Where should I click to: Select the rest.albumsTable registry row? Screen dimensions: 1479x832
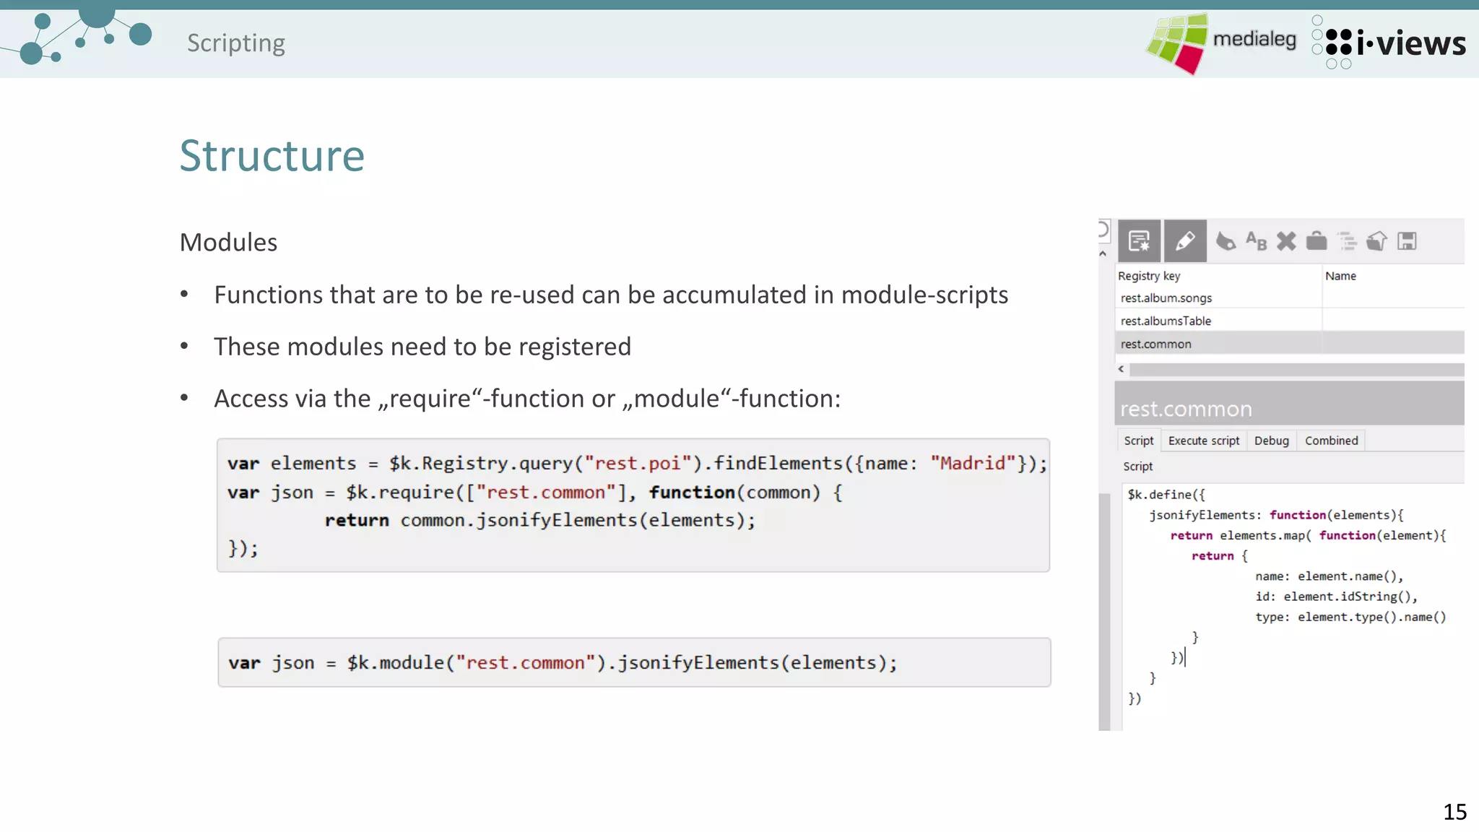tap(1290, 321)
